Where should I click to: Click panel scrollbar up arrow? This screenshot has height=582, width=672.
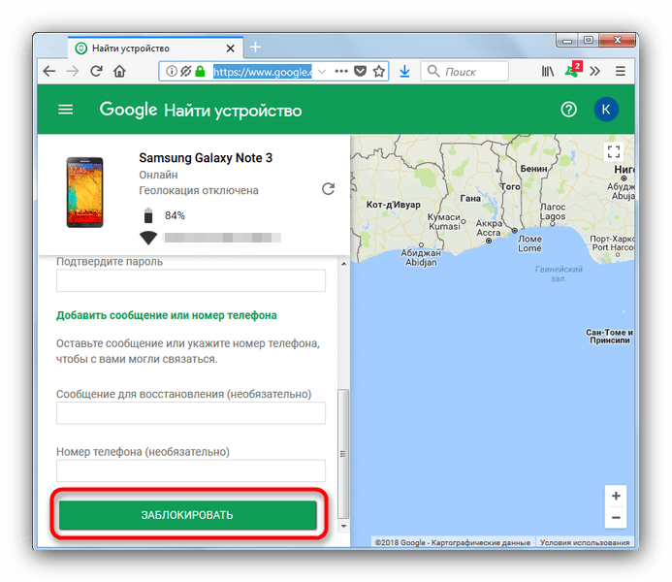point(343,264)
